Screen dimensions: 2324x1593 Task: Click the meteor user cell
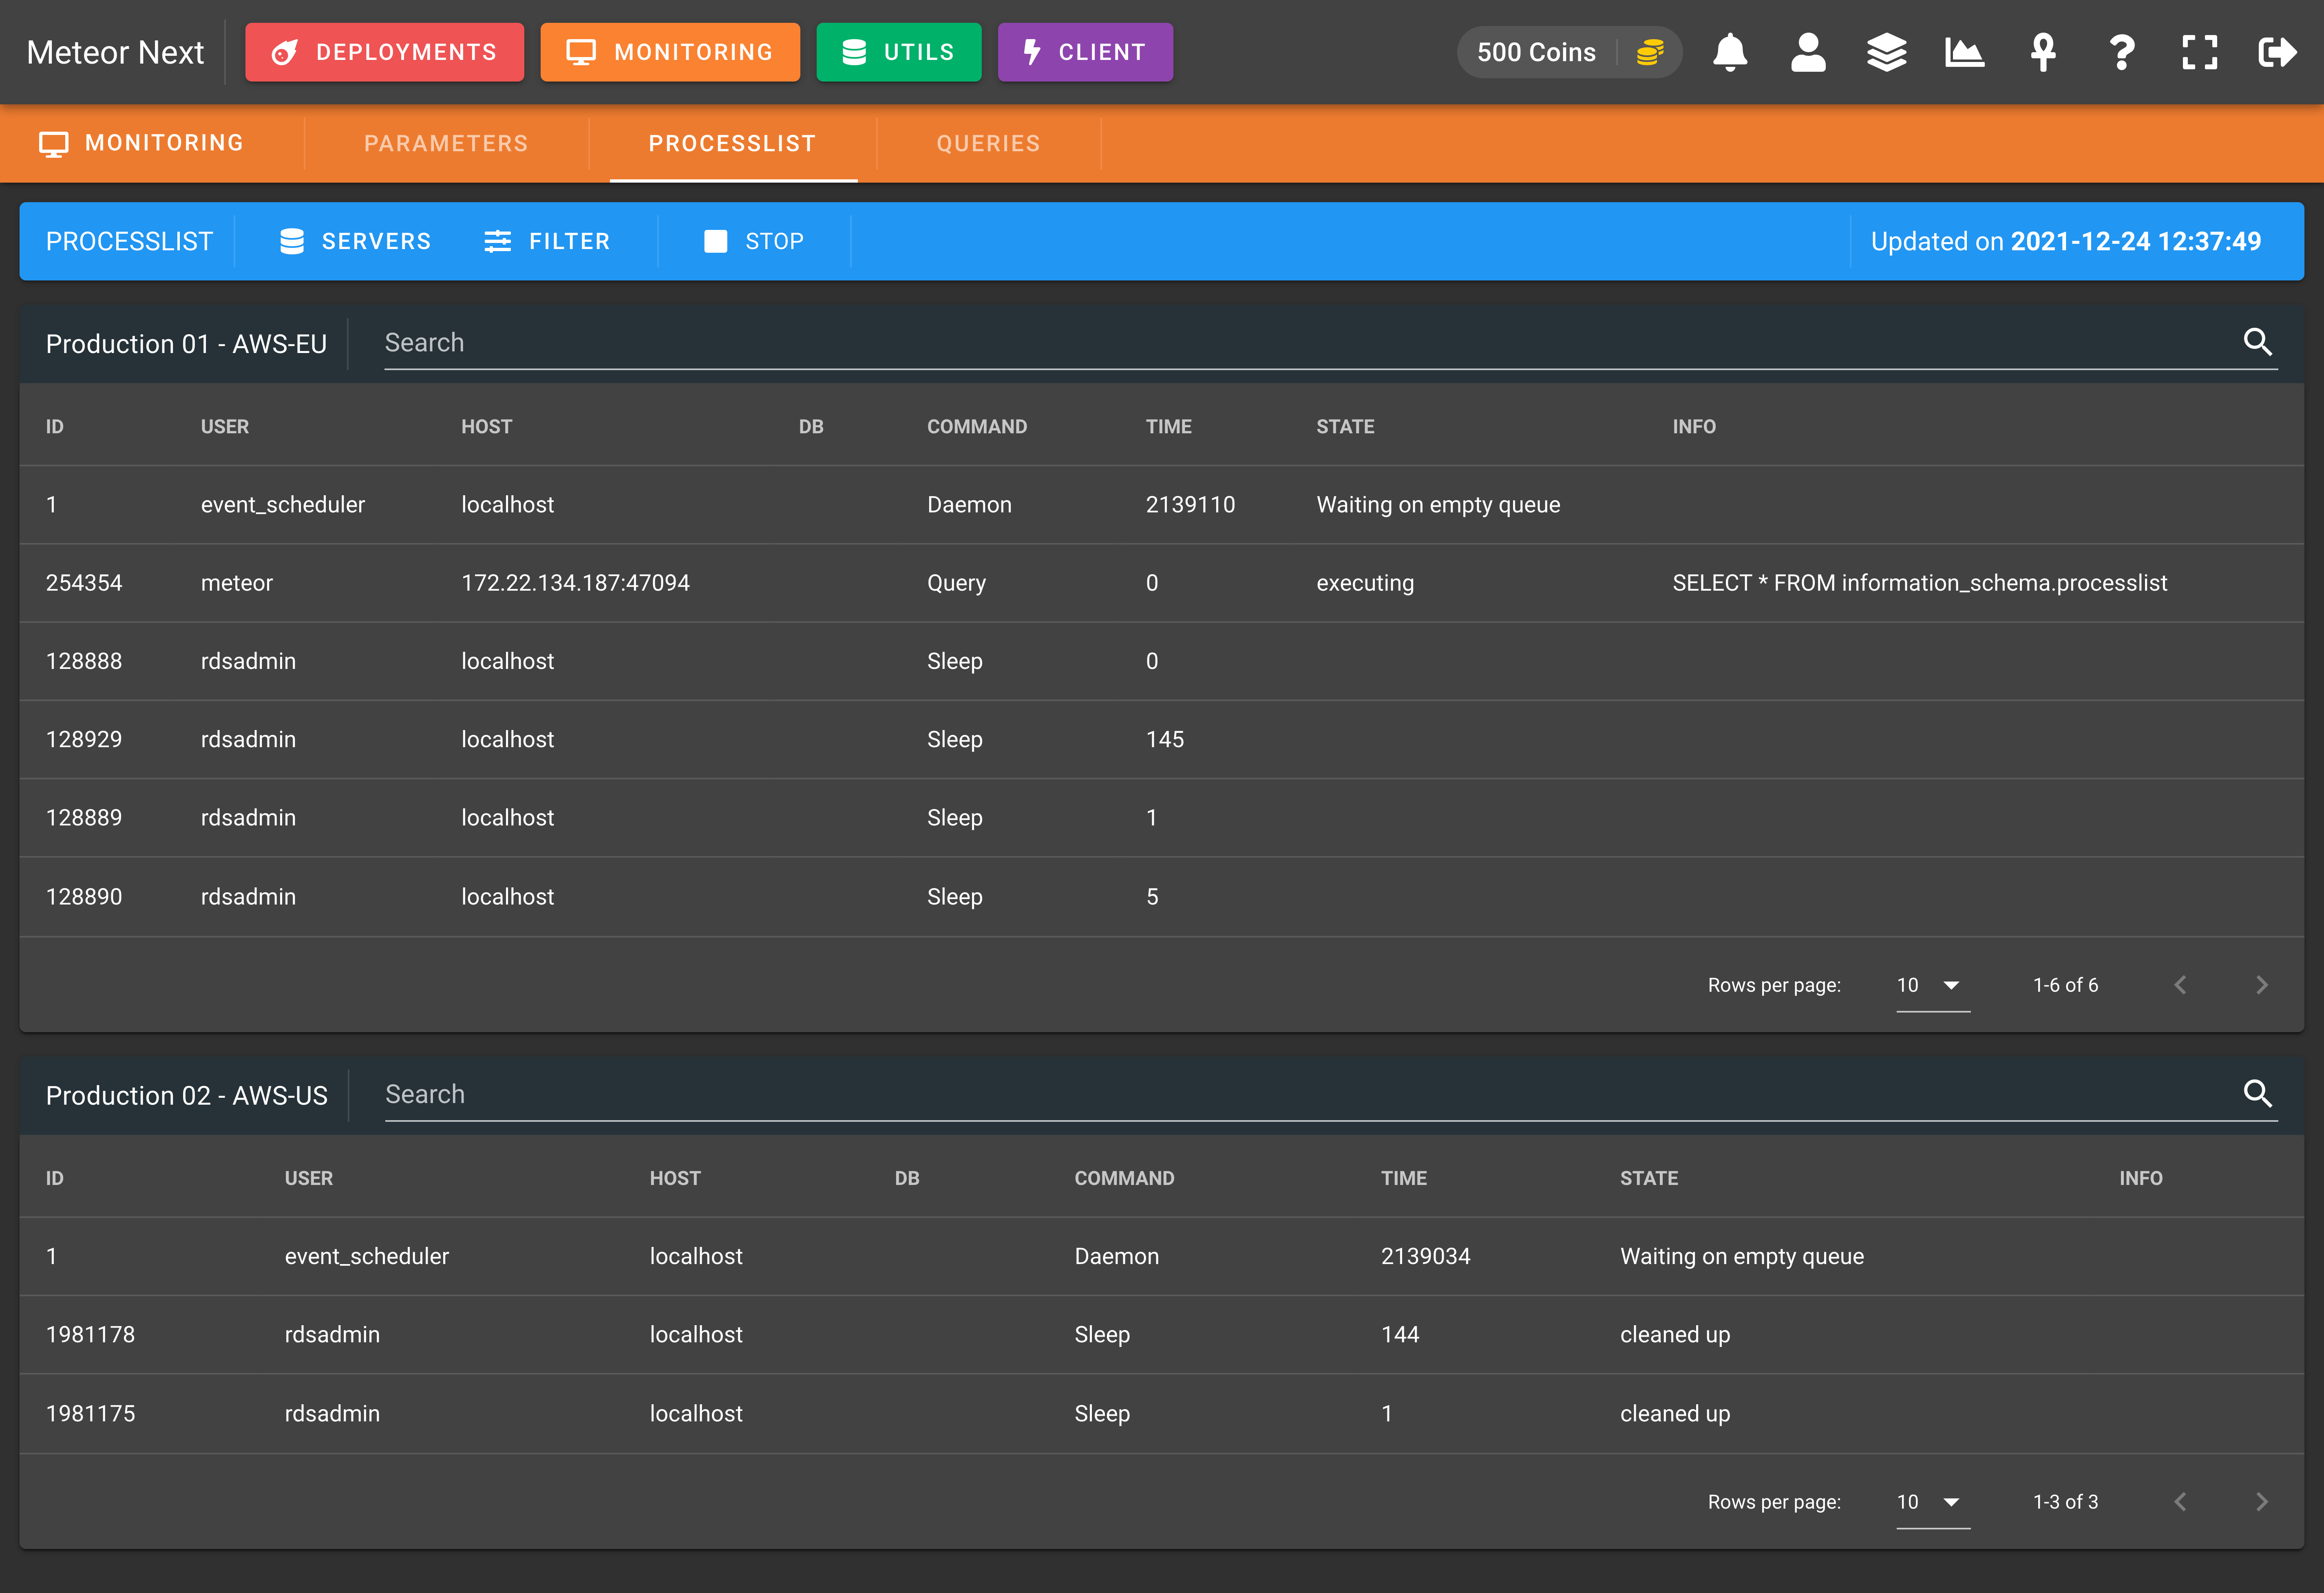click(237, 583)
